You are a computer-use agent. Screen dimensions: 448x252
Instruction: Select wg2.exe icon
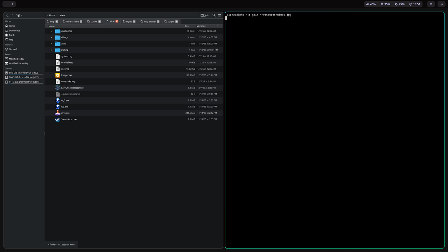click(x=58, y=100)
